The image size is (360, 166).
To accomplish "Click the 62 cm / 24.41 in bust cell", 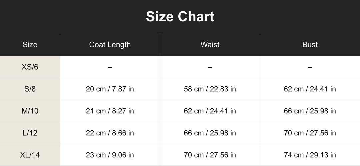I will [x=310, y=89].
